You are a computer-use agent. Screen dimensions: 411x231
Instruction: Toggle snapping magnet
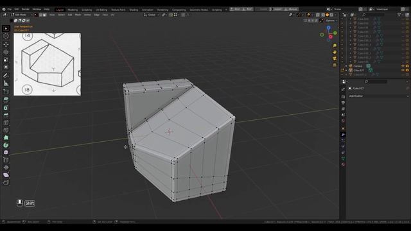[171, 15]
